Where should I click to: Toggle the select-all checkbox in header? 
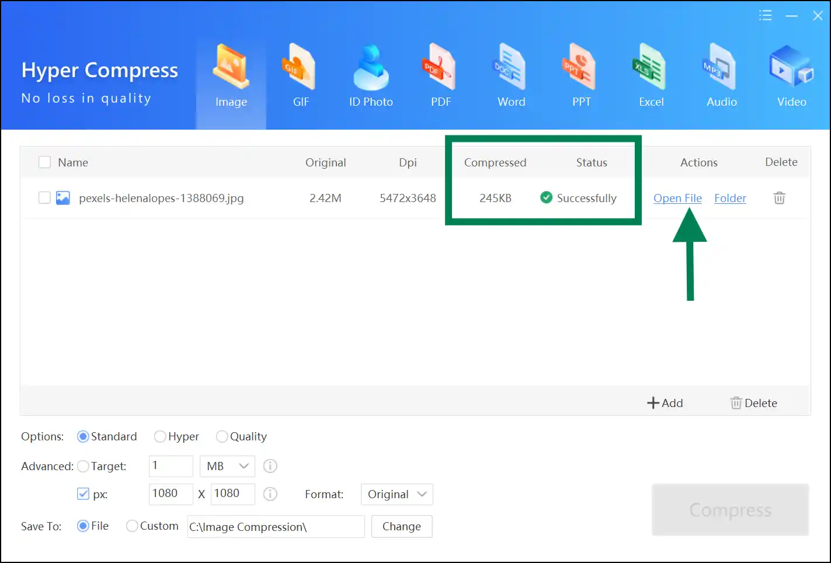tap(44, 162)
